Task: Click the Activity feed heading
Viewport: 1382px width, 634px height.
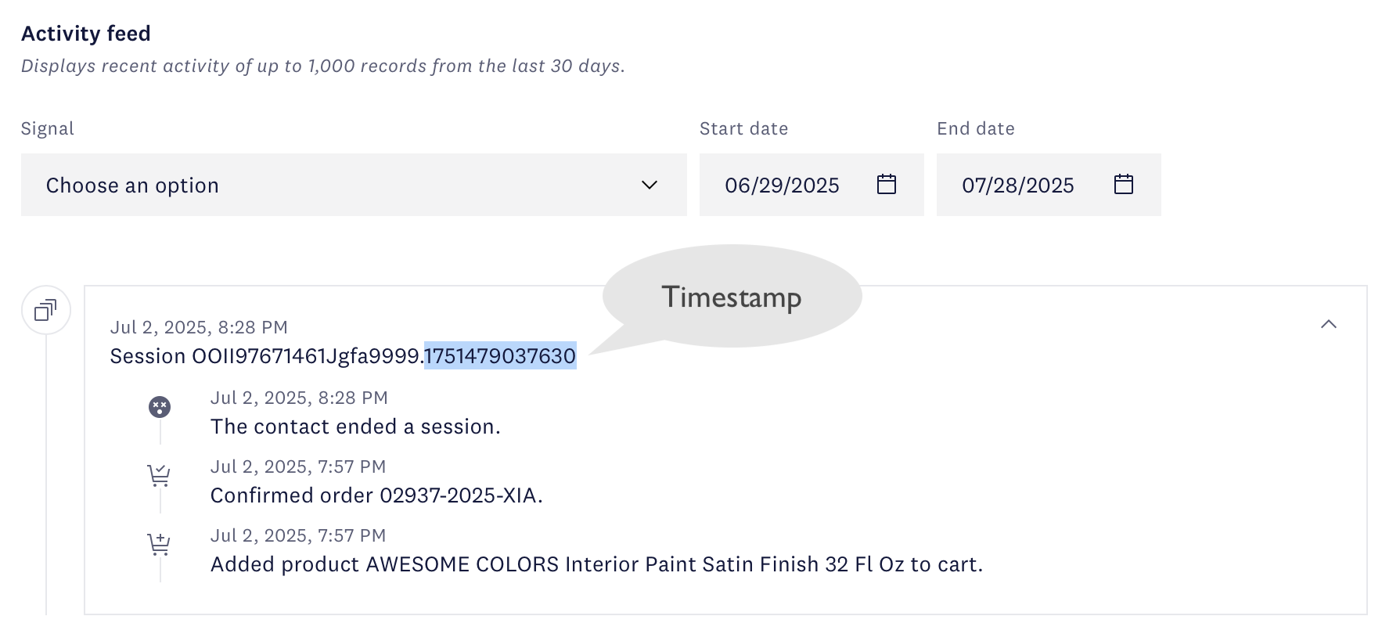Action: point(86,34)
